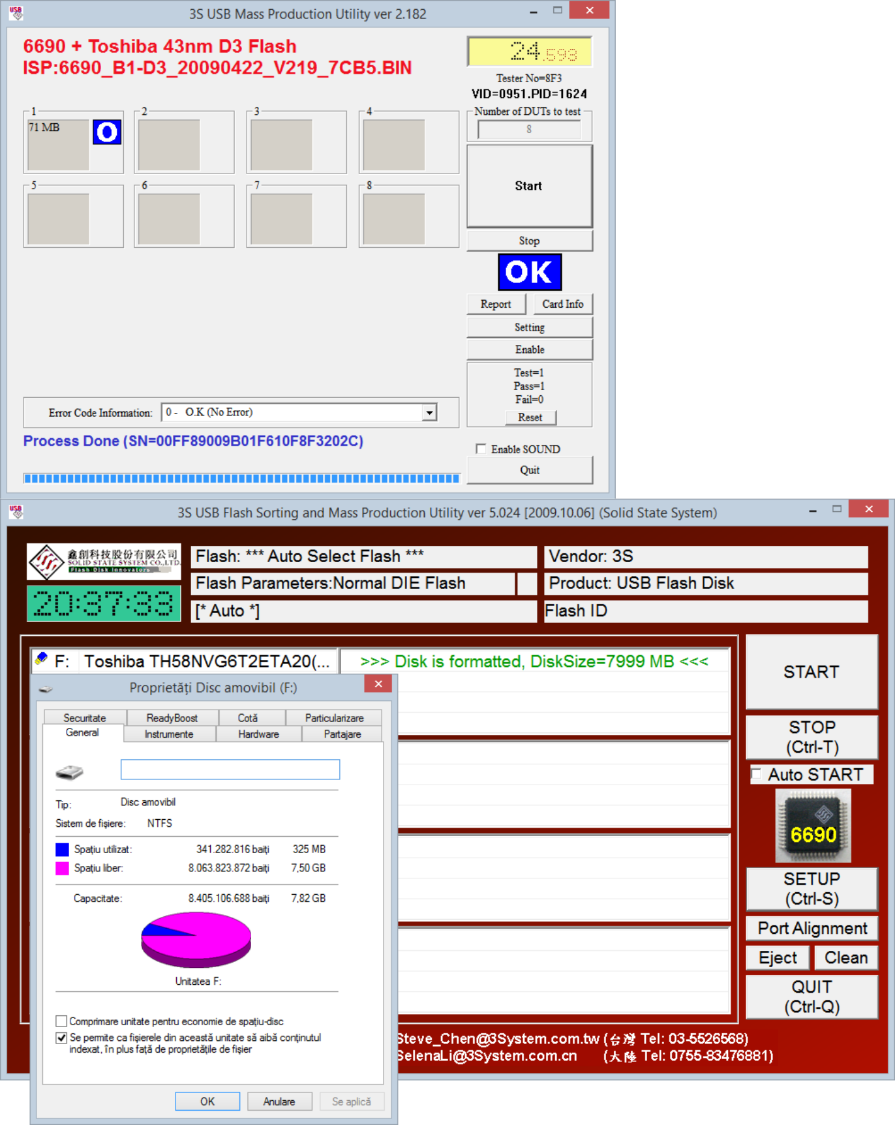Click the green digital clock display
The width and height of the screenshot is (895, 1125).
pyautogui.click(x=104, y=603)
